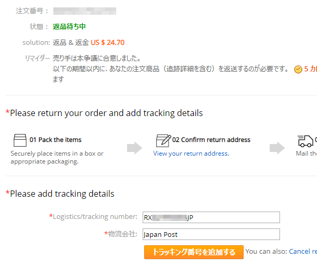Open the View your return address link

pos(191,154)
